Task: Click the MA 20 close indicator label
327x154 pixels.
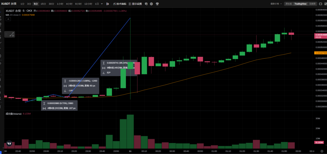Action: tap(13, 15)
